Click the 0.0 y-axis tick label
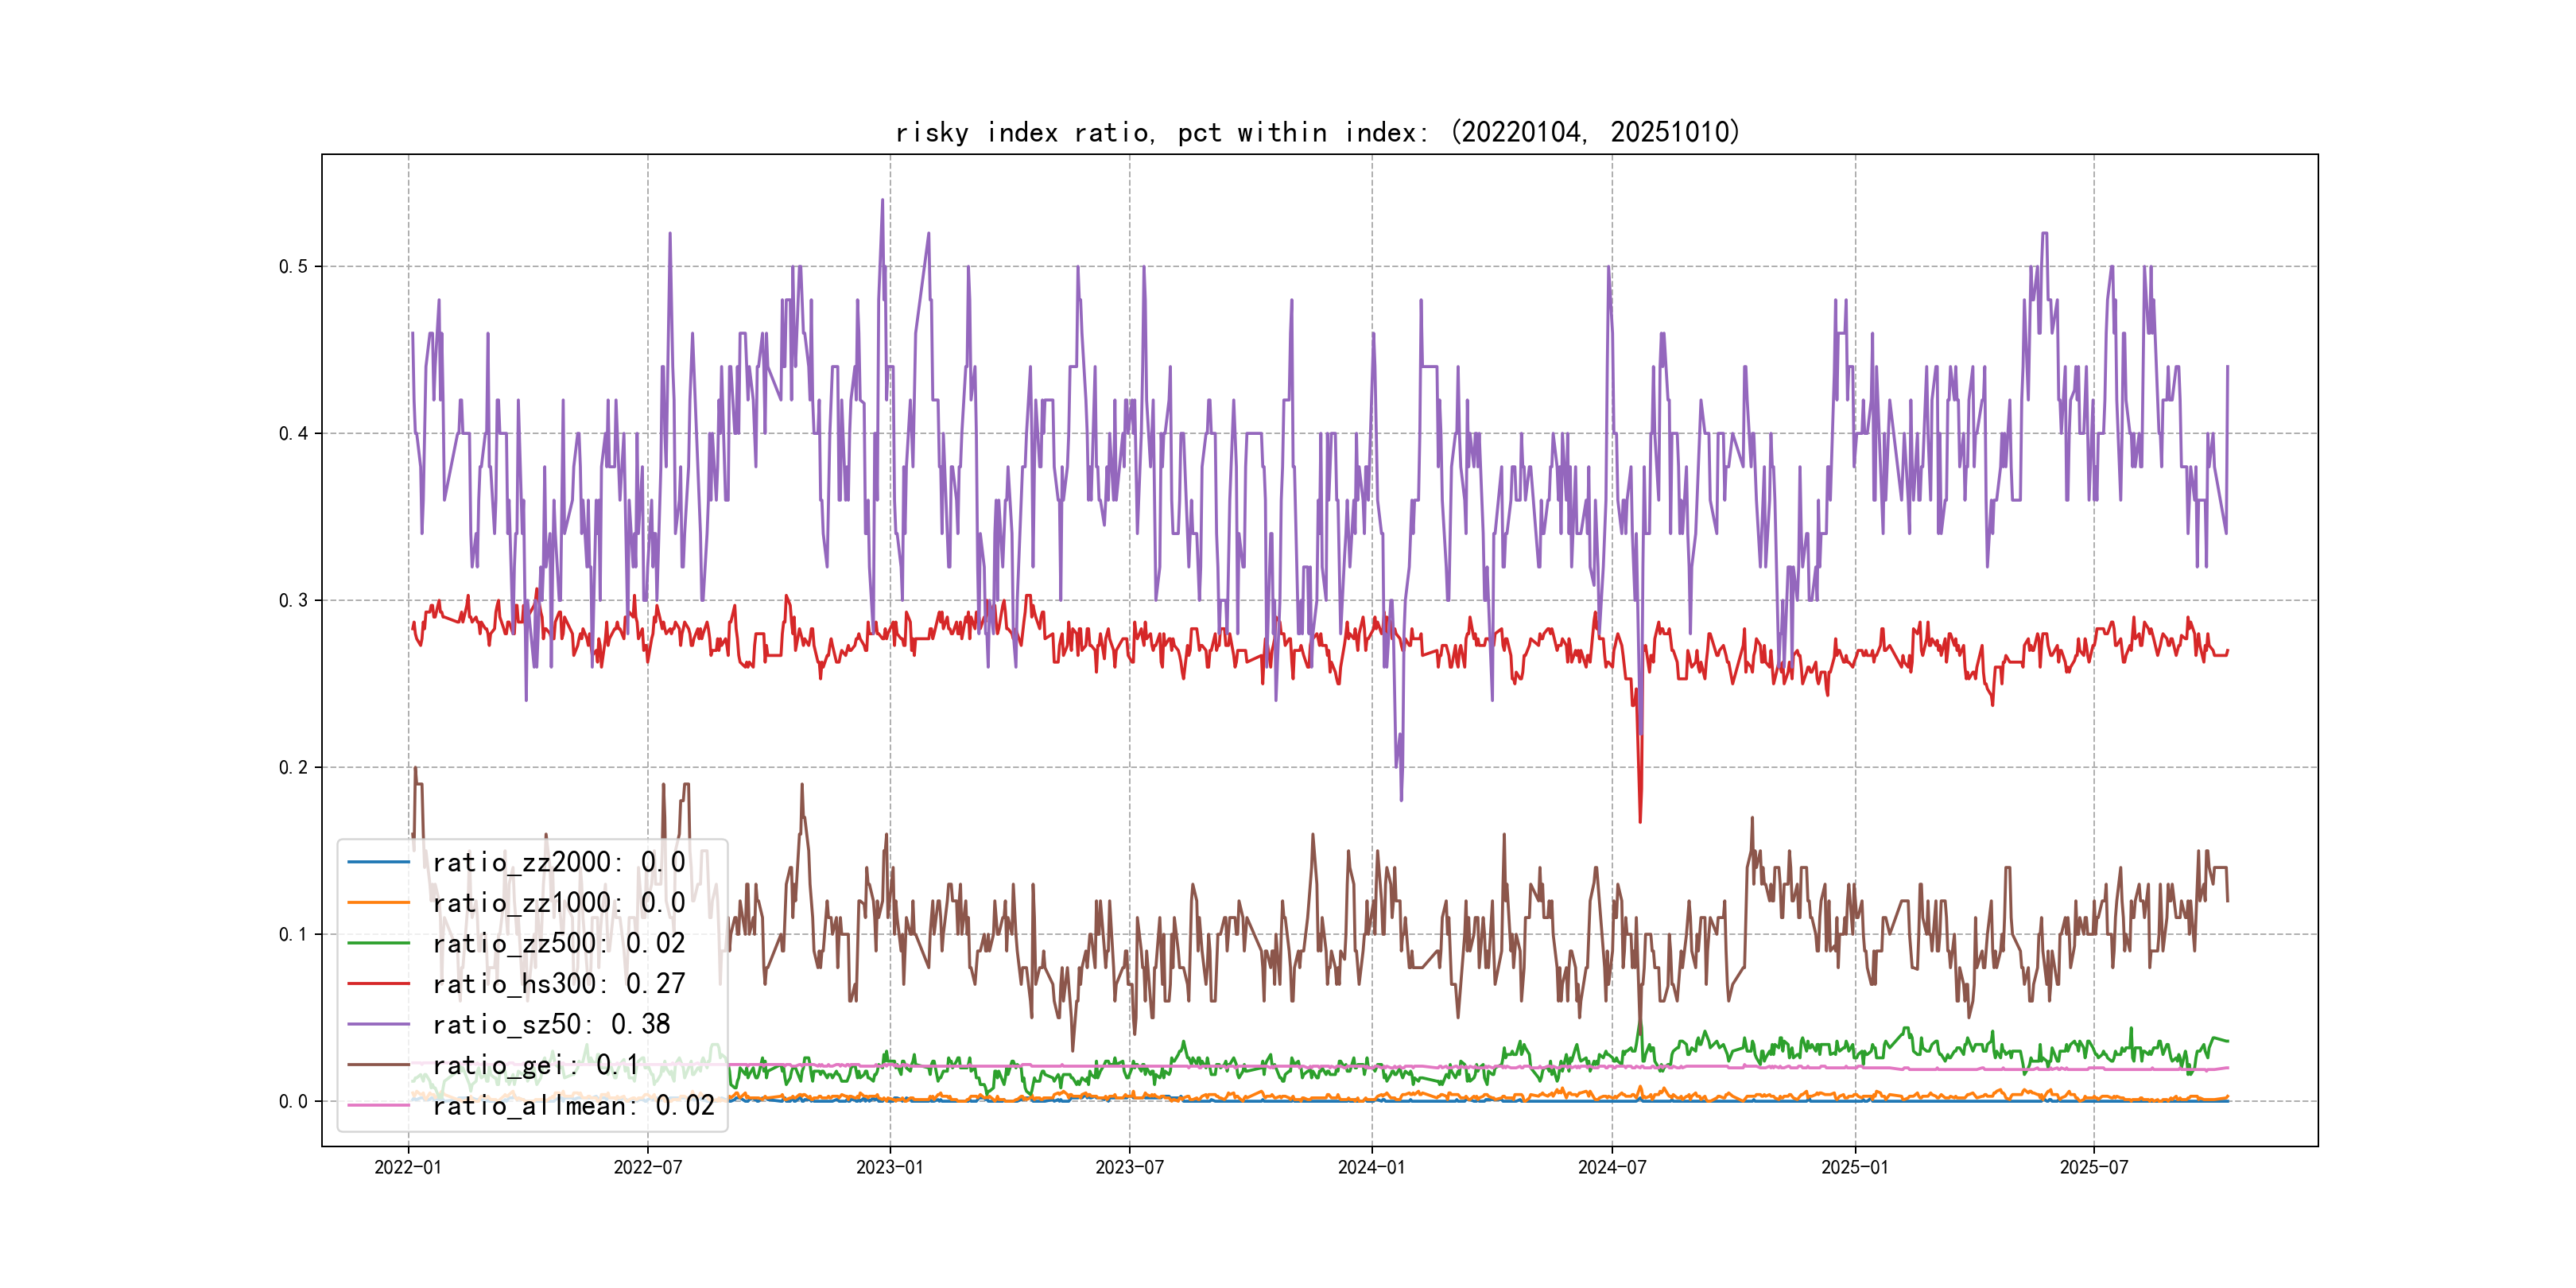2576x1288 pixels. 293,1101
